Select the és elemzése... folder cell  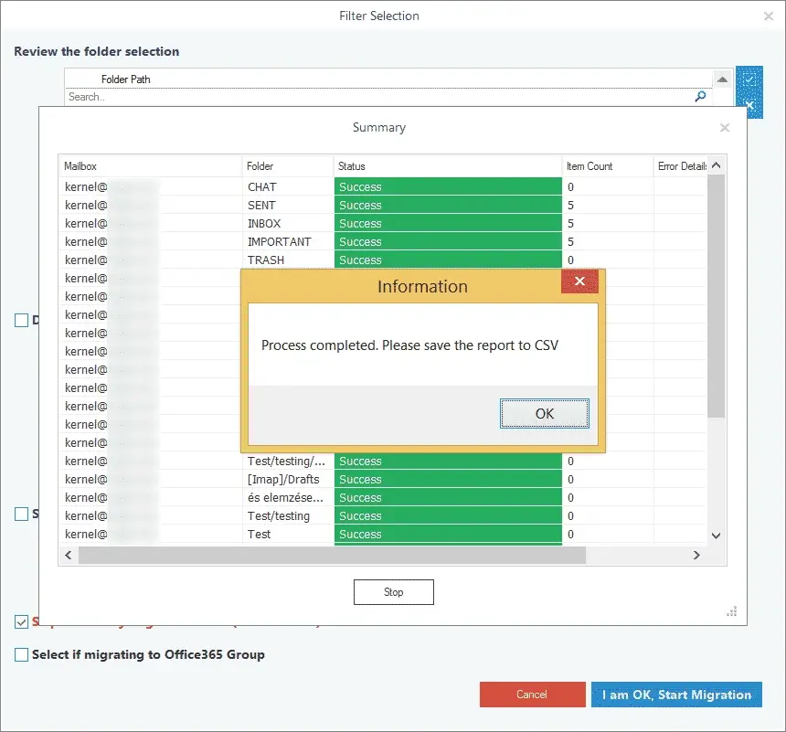tap(288, 497)
